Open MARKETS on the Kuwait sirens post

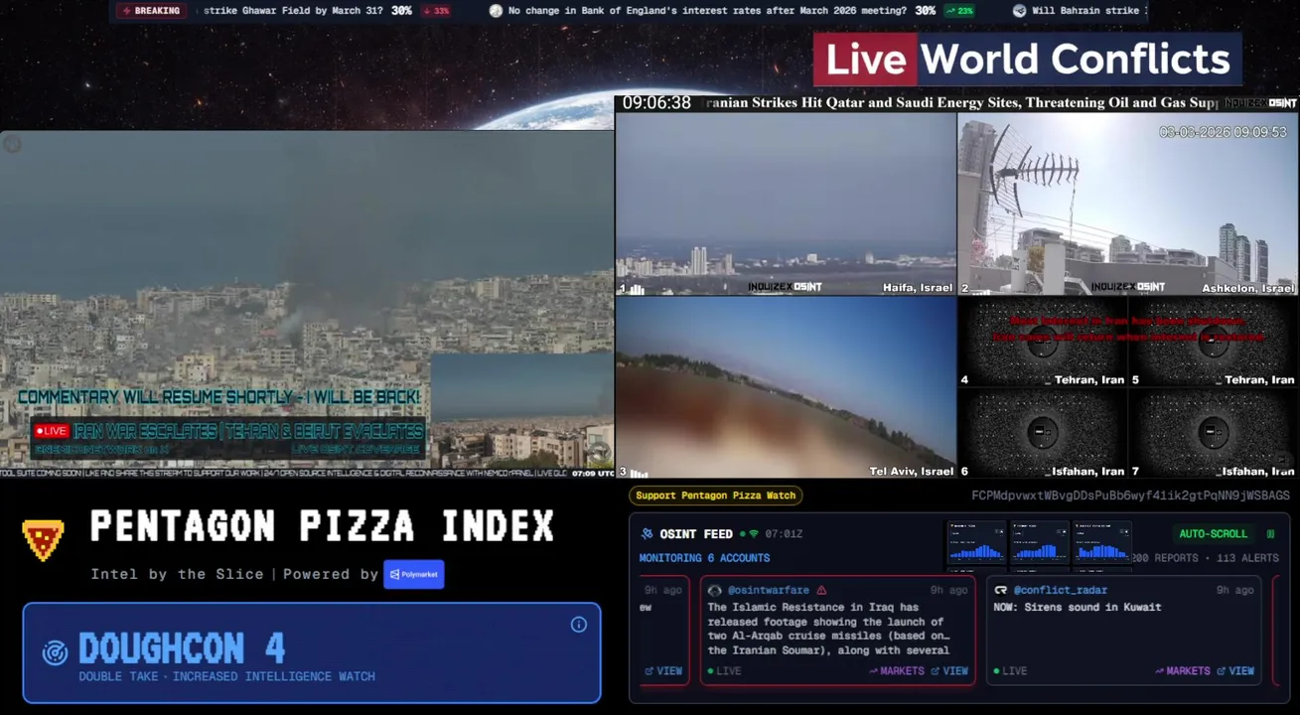1183,671
